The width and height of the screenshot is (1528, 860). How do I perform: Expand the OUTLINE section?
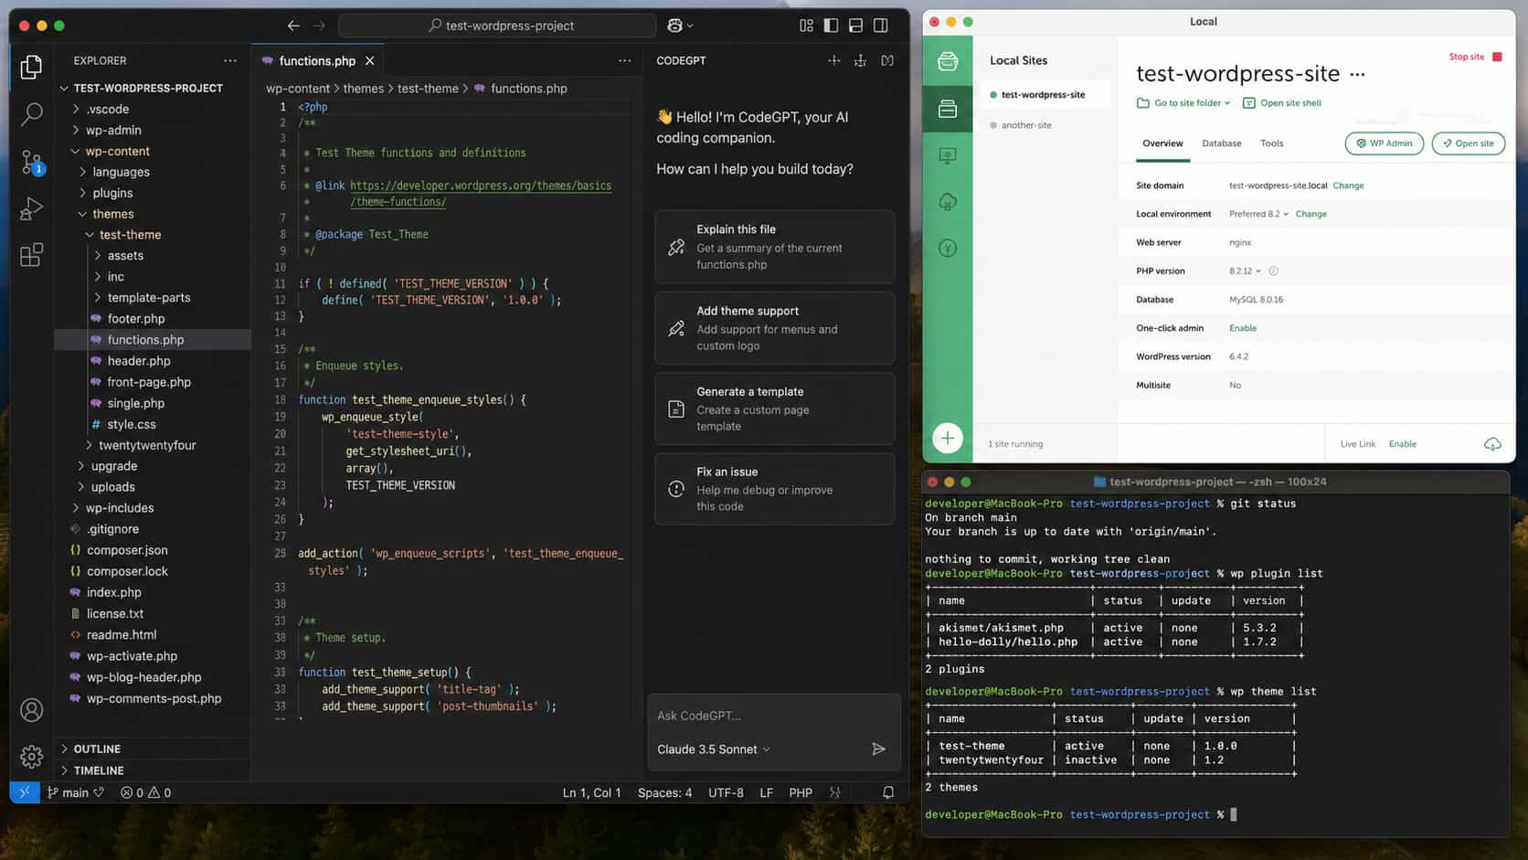(x=153, y=749)
